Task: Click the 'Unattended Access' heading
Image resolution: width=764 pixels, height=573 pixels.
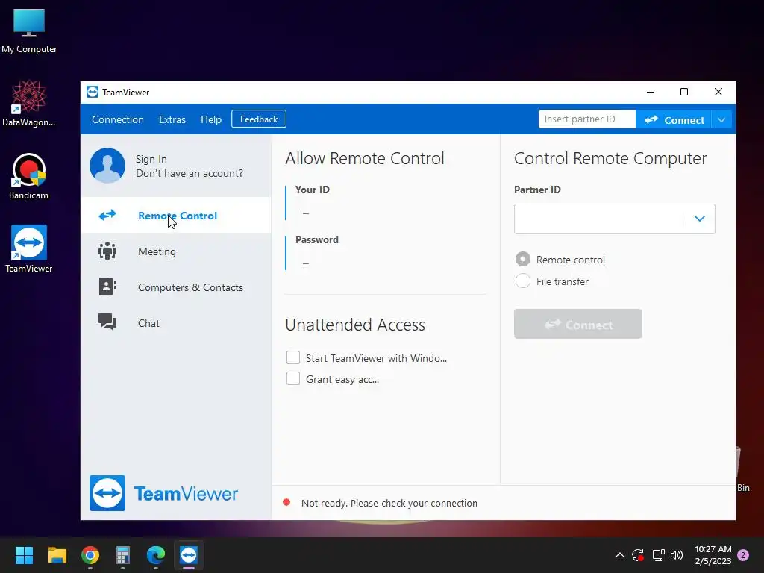Action: (x=355, y=325)
